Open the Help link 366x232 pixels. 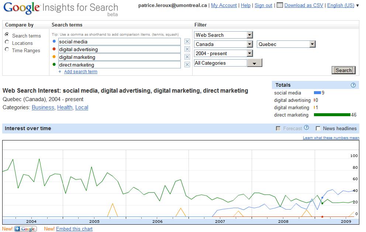(246, 5)
